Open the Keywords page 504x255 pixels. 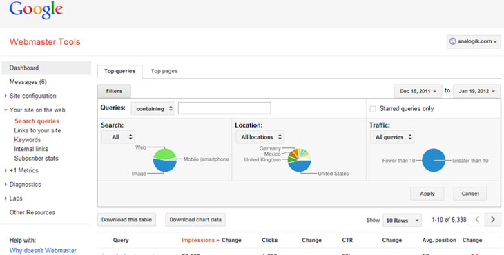tap(28, 139)
